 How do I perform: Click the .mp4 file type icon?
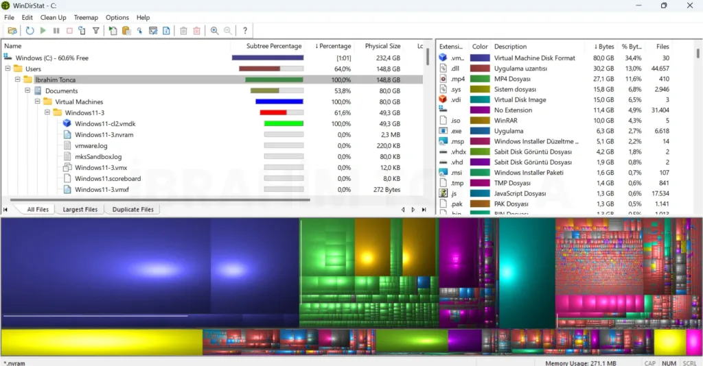(443, 78)
